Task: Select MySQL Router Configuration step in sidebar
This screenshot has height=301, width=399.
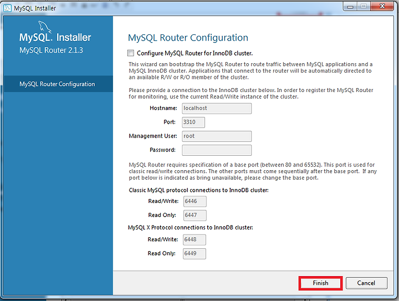Action: click(58, 84)
